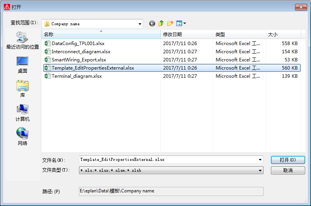Viewport: 311px width, 206px height.
Task: Sort by modified date column (修改日期)
Action: click(187, 35)
